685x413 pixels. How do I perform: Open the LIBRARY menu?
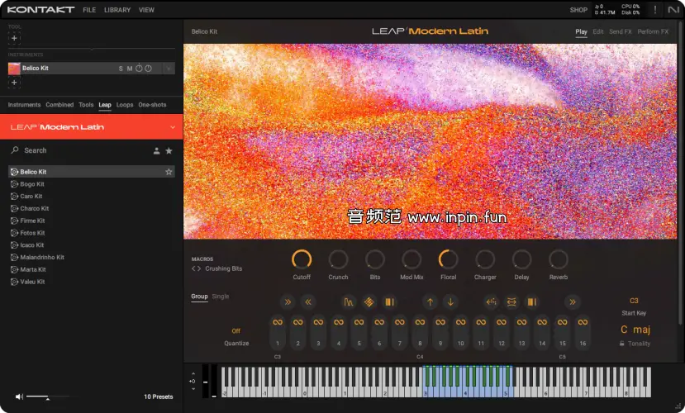(117, 10)
